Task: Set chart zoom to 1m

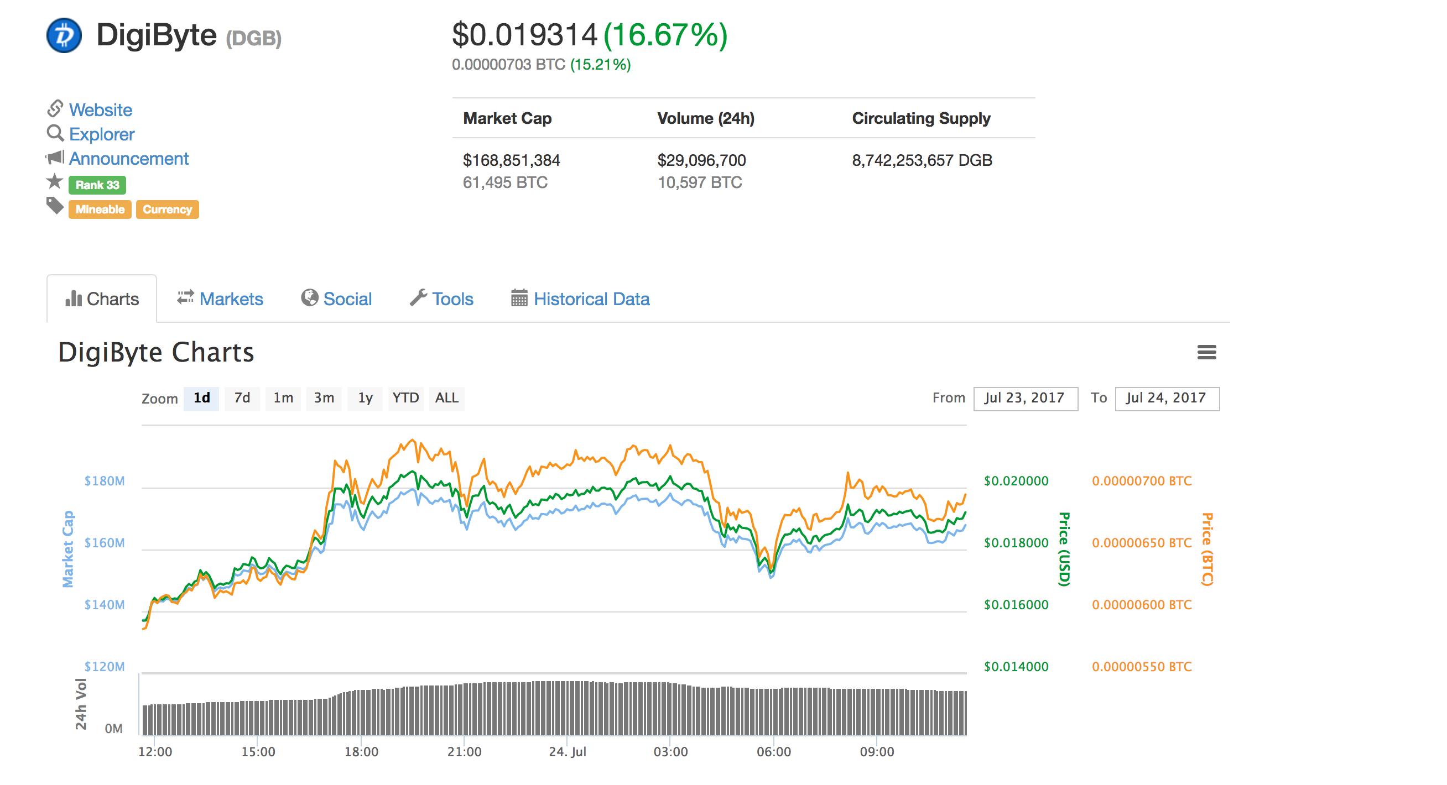Action: [x=283, y=398]
